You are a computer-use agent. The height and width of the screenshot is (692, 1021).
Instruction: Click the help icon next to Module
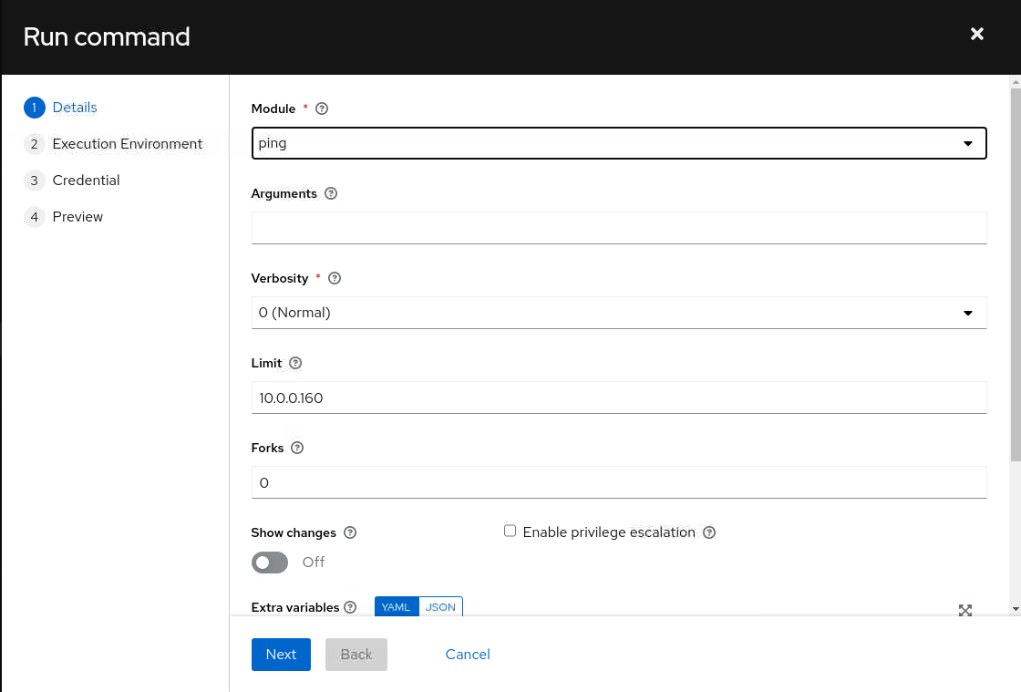pos(321,108)
